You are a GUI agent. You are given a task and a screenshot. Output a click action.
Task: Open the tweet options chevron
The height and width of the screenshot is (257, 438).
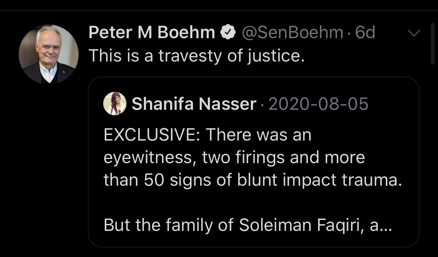[x=414, y=33]
